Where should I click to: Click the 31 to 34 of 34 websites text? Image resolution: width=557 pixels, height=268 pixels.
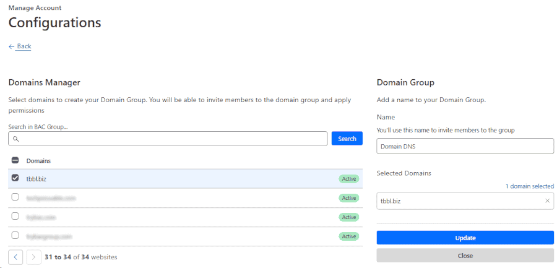[80, 257]
